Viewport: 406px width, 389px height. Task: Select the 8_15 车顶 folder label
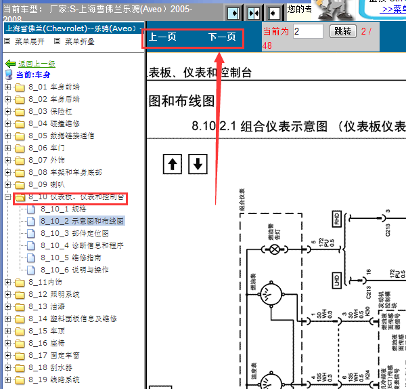tap(47, 331)
